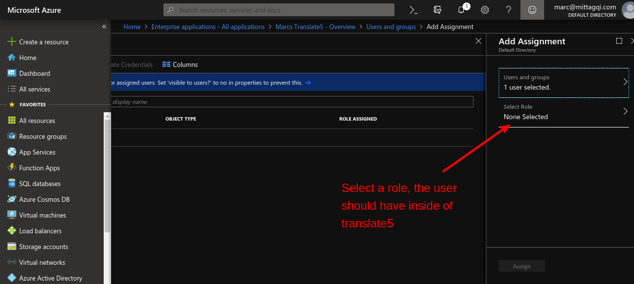Click the Dashboard icon in sidebar

tap(12, 73)
